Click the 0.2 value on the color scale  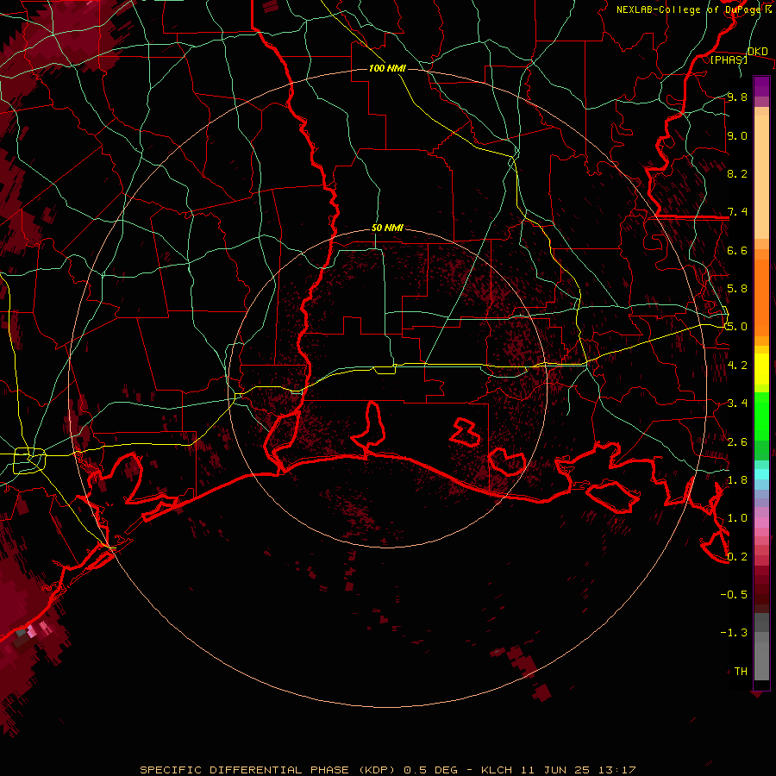[x=737, y=557]
